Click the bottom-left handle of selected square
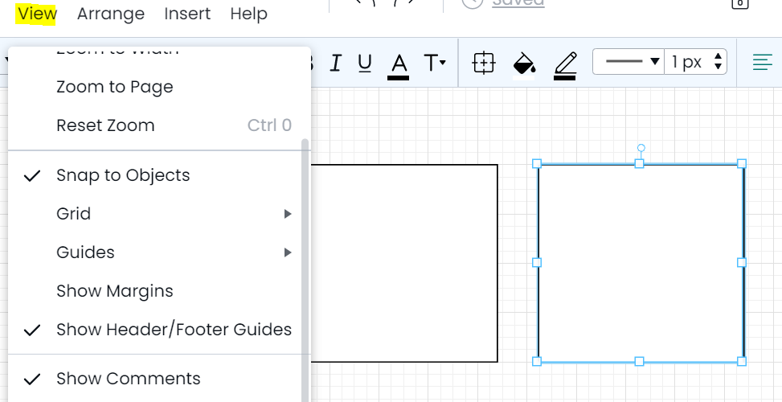Viewport: 782px width, 402px height. coord(537,362)
